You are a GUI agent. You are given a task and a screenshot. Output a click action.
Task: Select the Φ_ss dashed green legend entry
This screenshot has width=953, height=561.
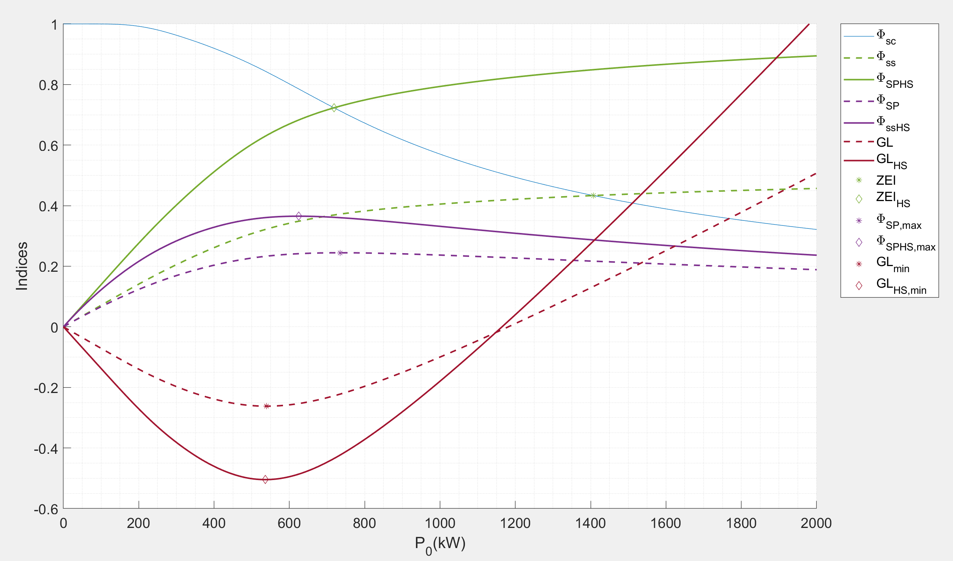click(886, 58)
